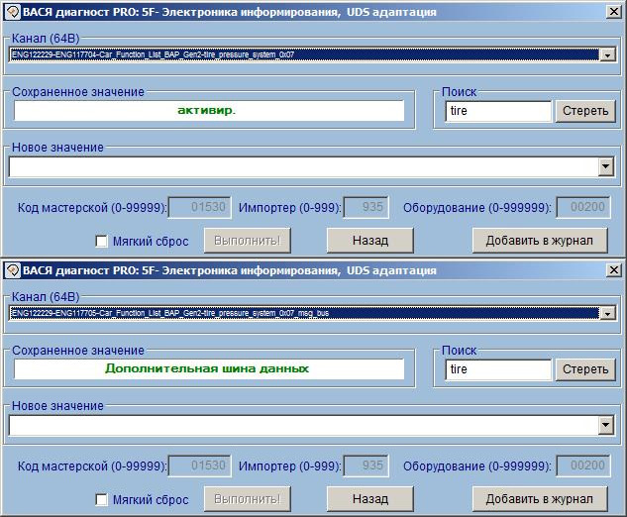Click Добавить в журнал in the lower window

(x=540, y=499)
